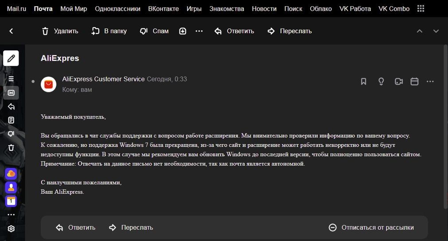Toggle unread status dot beside sender avatar

pos(33,82)
